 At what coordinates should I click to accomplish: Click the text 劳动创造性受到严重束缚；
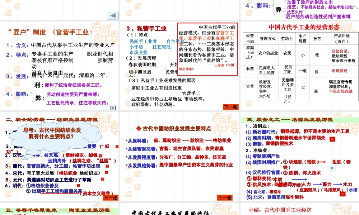(x=73, y=94)
